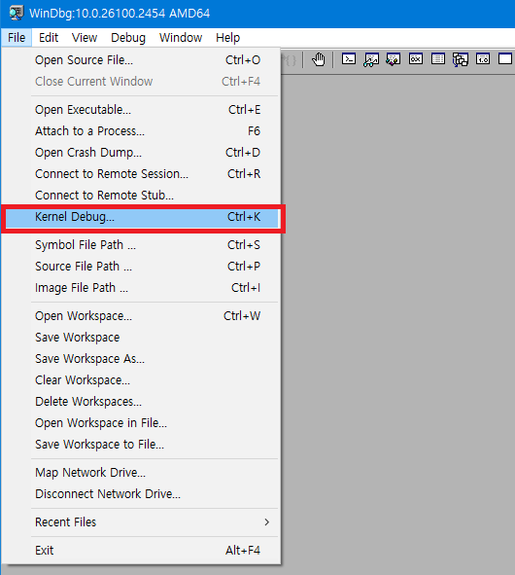515x575 pixels.
Task: Click Save Workspace As entry
Action: pyautogui.click(x=141, y=359)
